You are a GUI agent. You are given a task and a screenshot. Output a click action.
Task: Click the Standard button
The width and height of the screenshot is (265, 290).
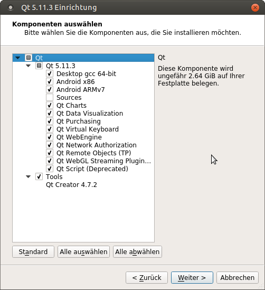[33, 252]
